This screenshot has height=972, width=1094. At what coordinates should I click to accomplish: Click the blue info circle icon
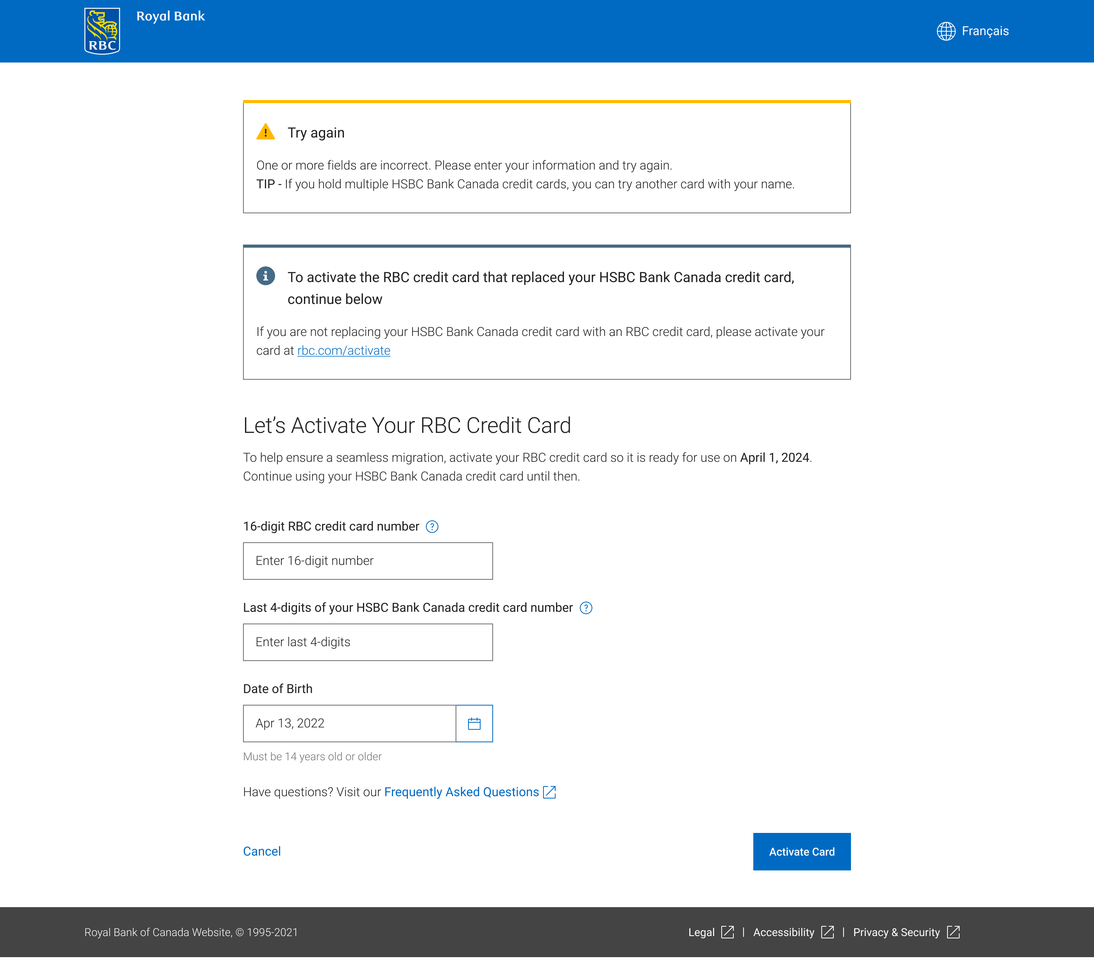(x=265, y=276)
